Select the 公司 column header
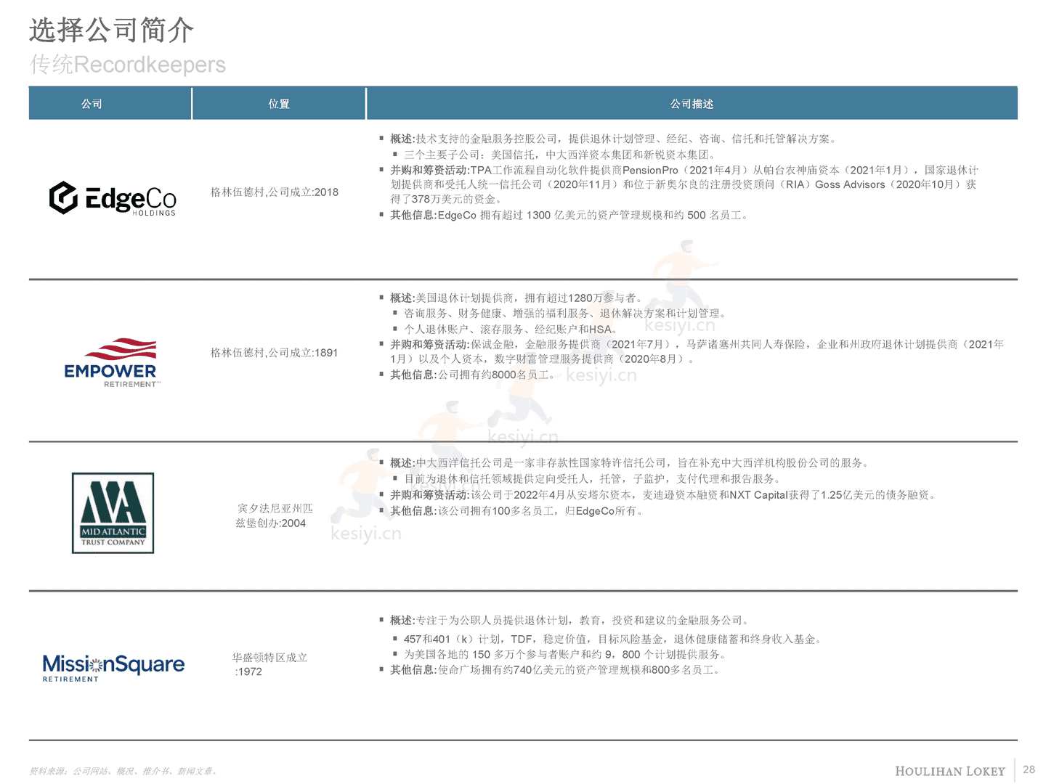Screen dimensions: 1046x784 (92, 104)
